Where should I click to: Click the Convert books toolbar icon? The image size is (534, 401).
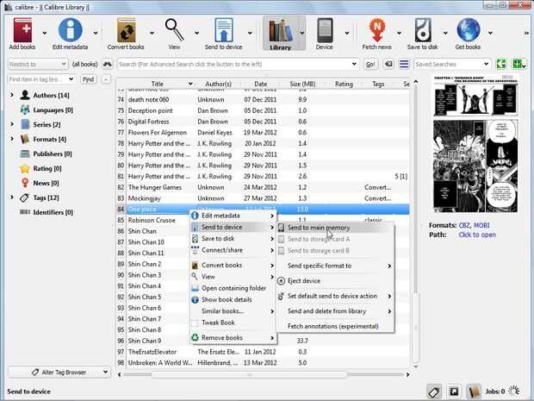(x=126, y=30)
